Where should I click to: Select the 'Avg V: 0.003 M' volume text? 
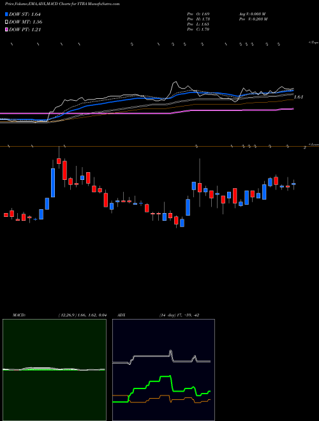(252, 14)
